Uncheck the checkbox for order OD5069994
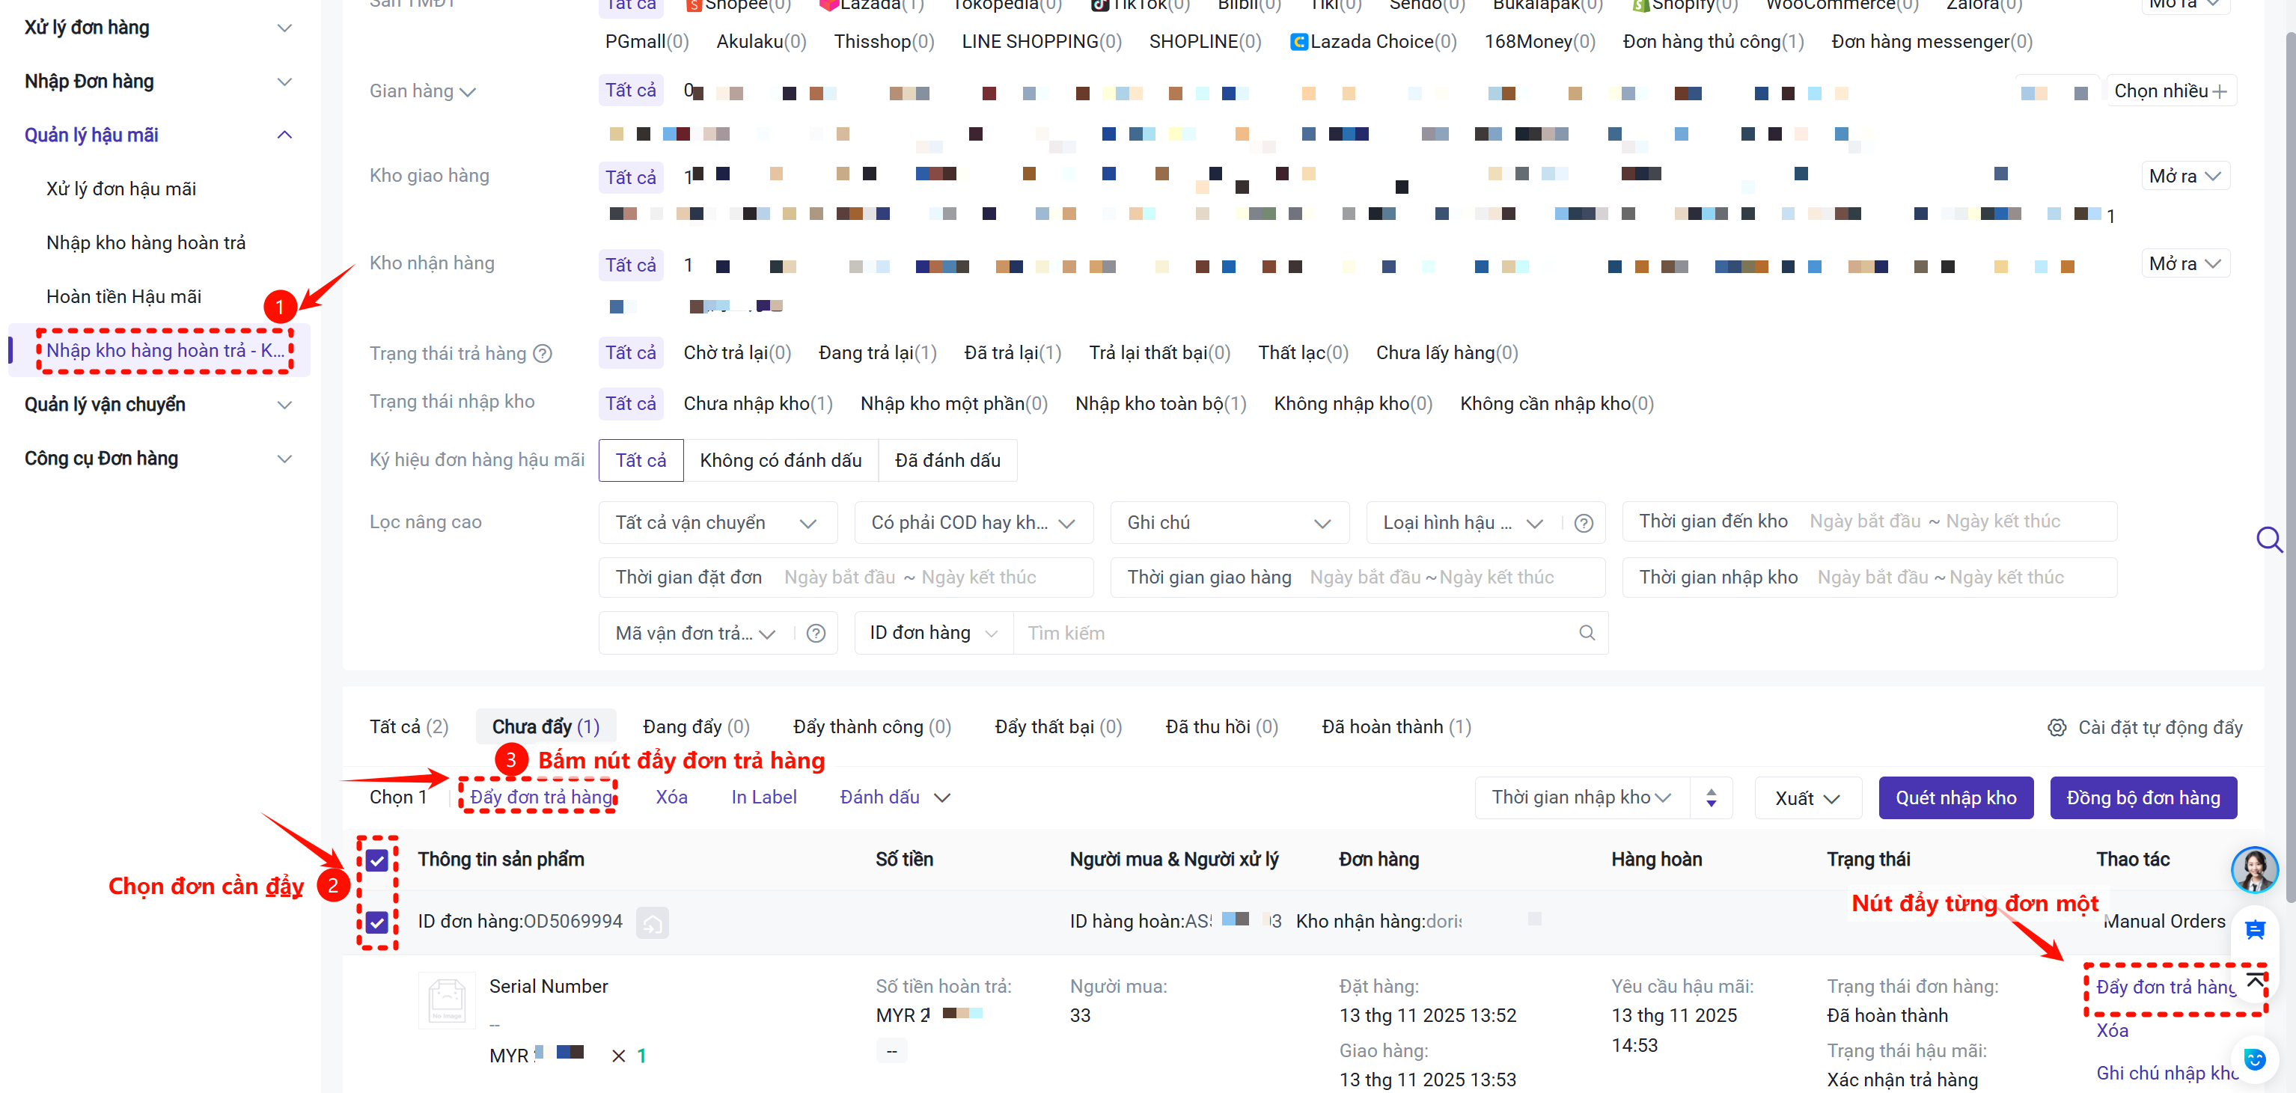 point(377,922)
